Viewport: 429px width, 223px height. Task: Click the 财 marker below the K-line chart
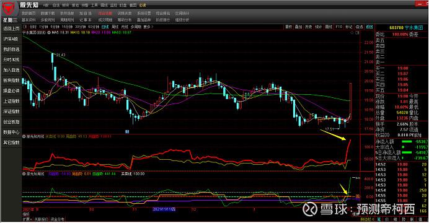tap(127, 131)
